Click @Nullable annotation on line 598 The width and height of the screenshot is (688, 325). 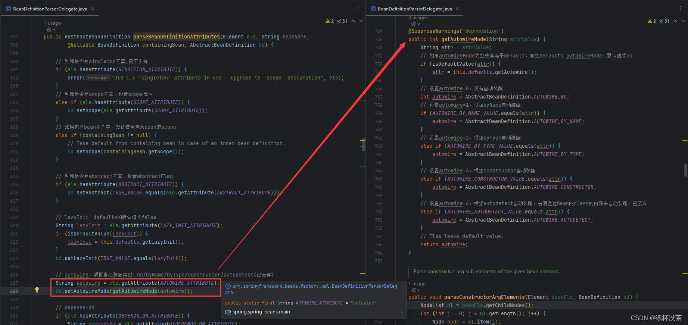pos(81,45)
